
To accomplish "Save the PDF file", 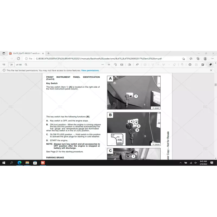I will click(x=196, y=65).
